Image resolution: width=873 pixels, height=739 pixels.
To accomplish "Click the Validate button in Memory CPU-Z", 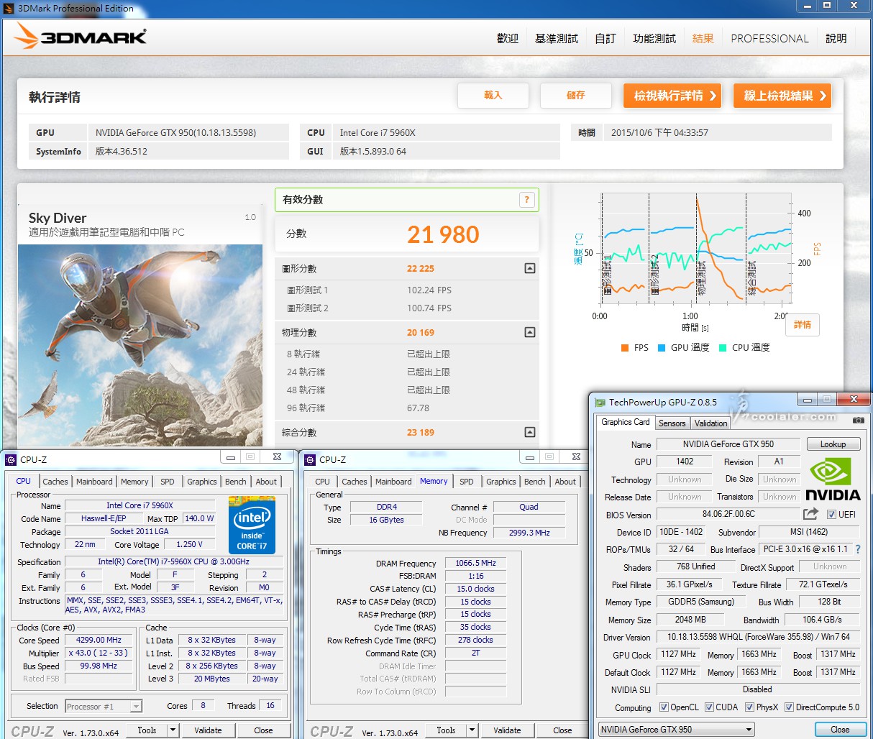I will pos(507,730).
